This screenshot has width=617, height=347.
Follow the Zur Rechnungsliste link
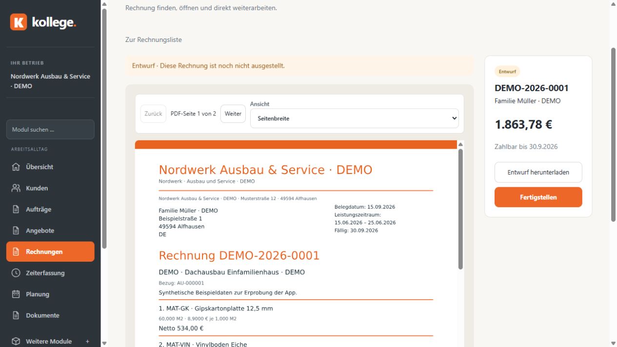pyautogui.click(x=154, y=39)
